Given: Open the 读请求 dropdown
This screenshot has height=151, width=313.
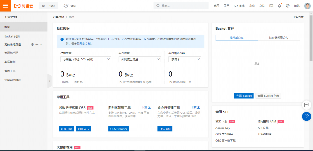Looking at the screenshot, I should [x=185, y=59].
